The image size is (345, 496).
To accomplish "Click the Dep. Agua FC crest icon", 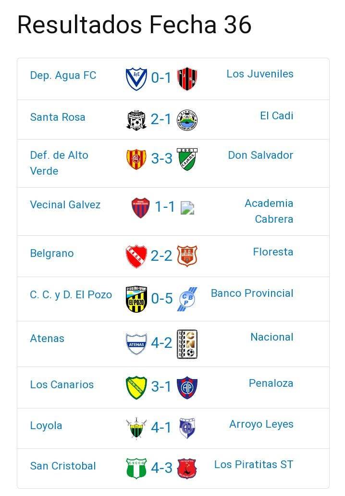I will (136, 78).
